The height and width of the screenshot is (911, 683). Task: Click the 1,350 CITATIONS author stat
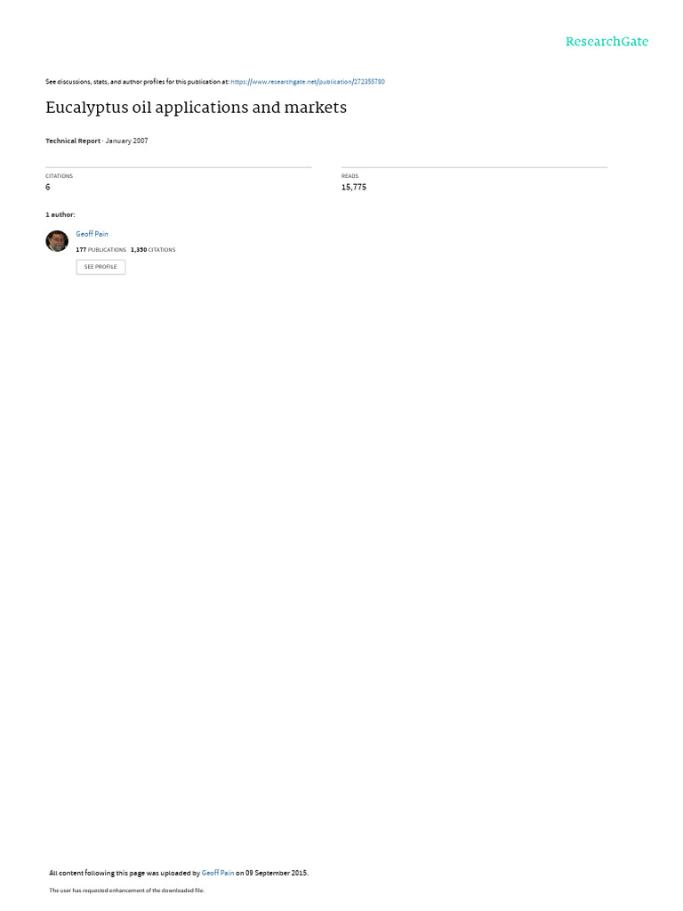pos(153,250)
